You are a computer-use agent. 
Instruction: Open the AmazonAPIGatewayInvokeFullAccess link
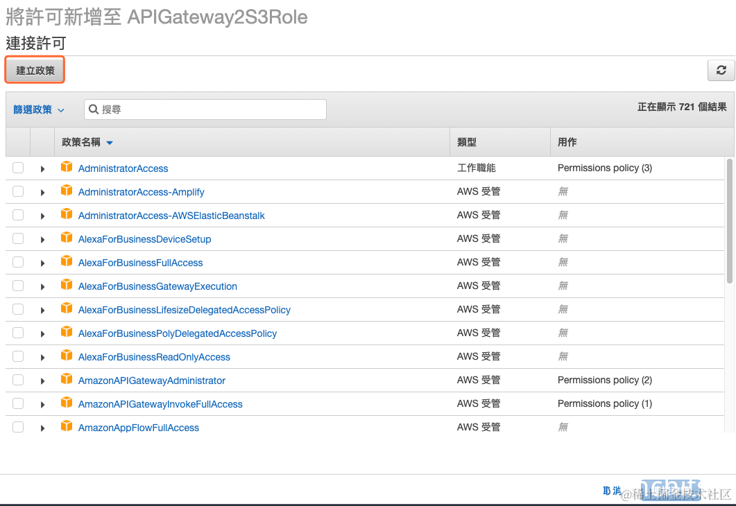(x=160, y=404)
